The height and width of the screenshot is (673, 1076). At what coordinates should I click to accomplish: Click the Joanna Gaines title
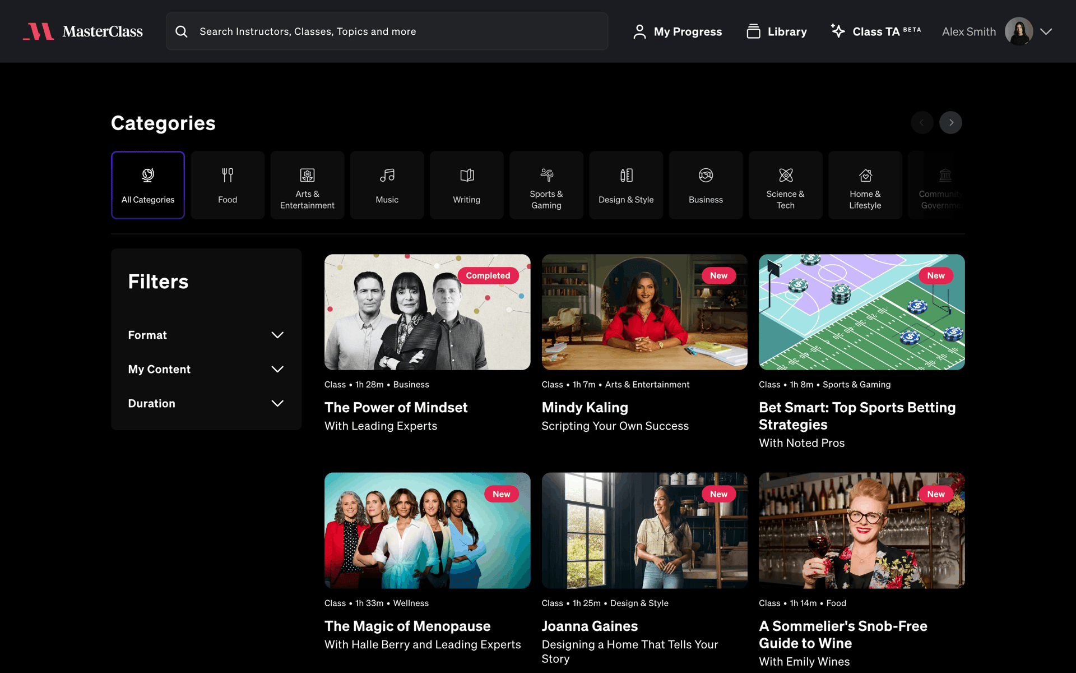point(590,626)
